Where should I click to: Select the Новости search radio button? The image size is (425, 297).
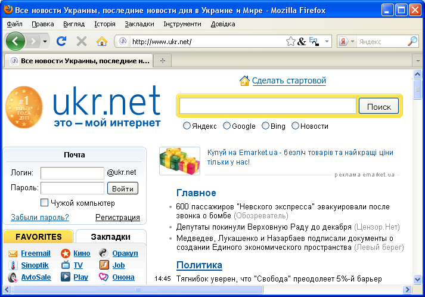[295, 126]
